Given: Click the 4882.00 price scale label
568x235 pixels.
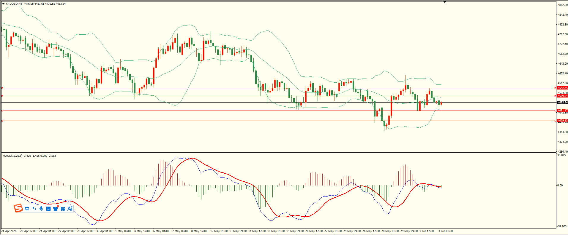Looking at the screenshot, I should tap(563, 5).
